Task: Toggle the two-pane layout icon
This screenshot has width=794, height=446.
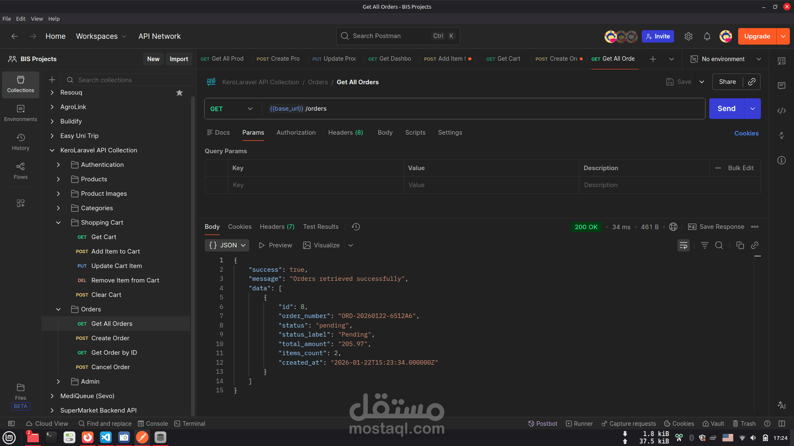Action: [781, 424]
